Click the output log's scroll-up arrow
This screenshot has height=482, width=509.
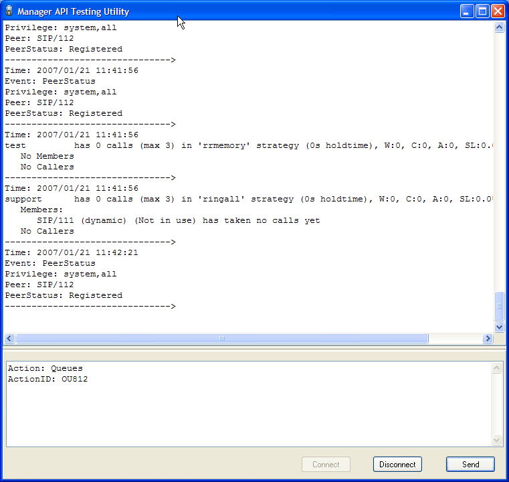(x=499, y=28)
